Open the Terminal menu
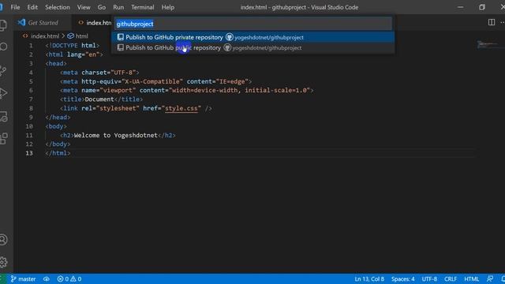505x284 pixels. pos(142,7)
